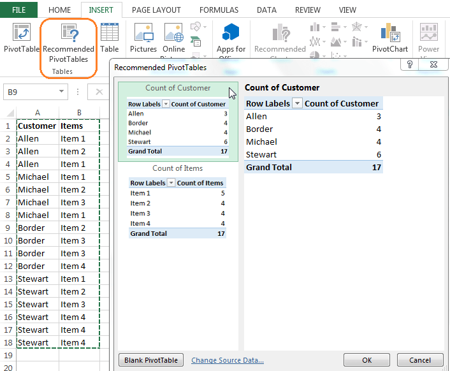Image resolution: width=450 pixels, height=371 pixels.
Task: Go to PAGE LAYOUT tab
Action: click(156, 10)
